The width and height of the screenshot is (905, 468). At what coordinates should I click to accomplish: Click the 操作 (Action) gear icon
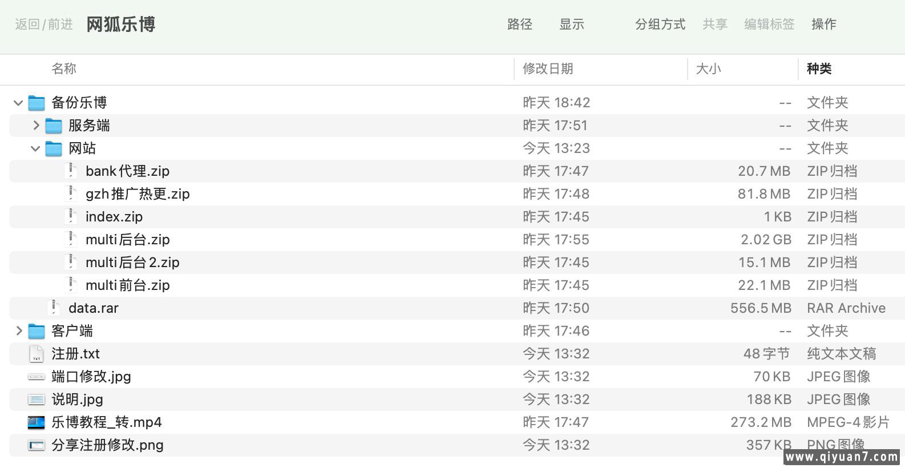click(823, 25)
